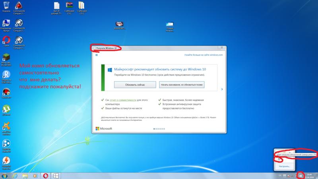Click 'Настроить...' in the tray popup
Screen dimensions: 318x179
pyautogui.click(x=284, y=166)
